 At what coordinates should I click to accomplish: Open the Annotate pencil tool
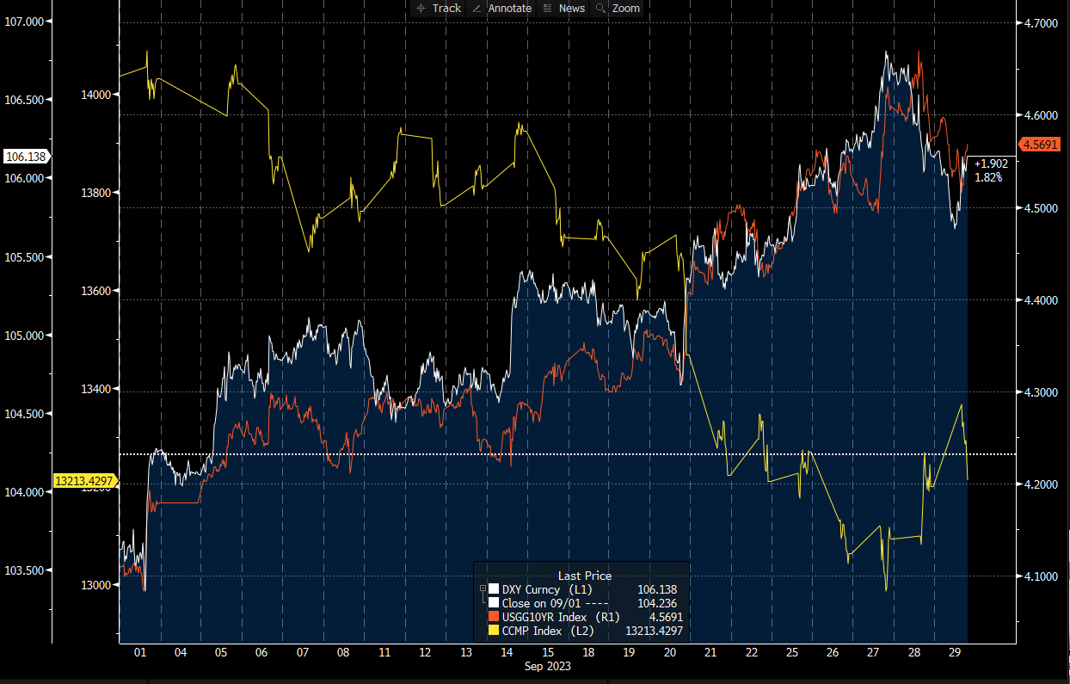pos(502,8)
